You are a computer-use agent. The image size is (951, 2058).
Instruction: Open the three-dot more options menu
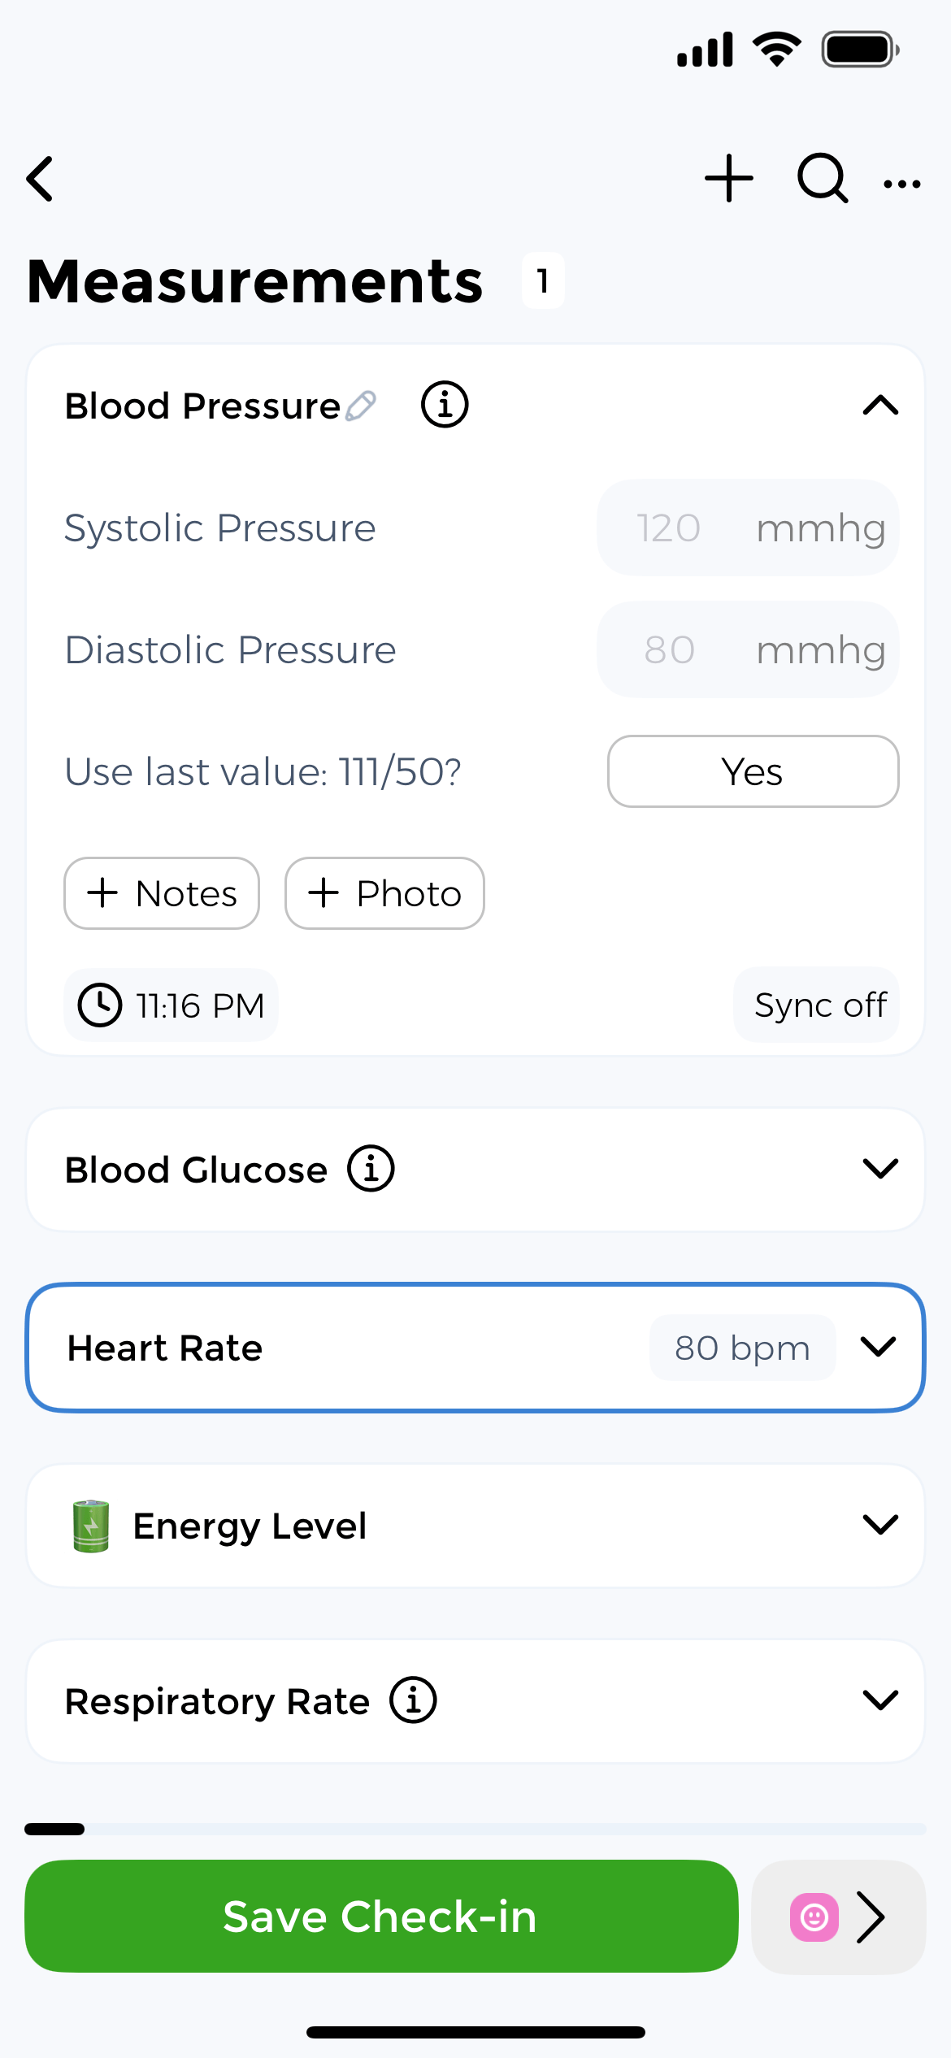pyautogui.click(x=902, y=184)
